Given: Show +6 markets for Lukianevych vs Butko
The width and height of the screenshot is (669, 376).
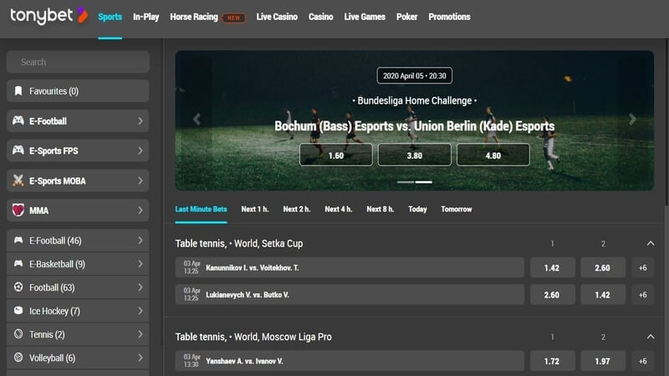Looking at the screenshot, I should 642,295.
